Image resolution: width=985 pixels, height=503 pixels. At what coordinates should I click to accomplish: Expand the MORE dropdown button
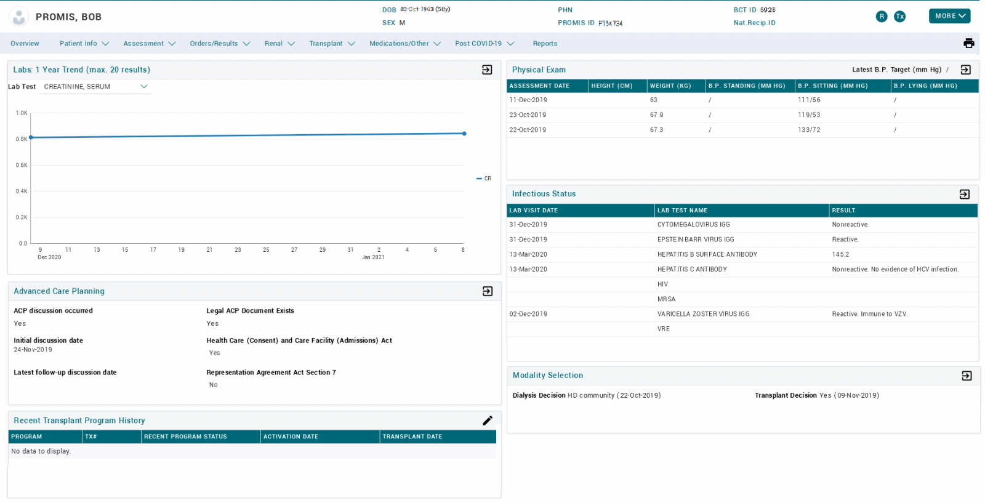pyautogui.click(x=949, y=16)
